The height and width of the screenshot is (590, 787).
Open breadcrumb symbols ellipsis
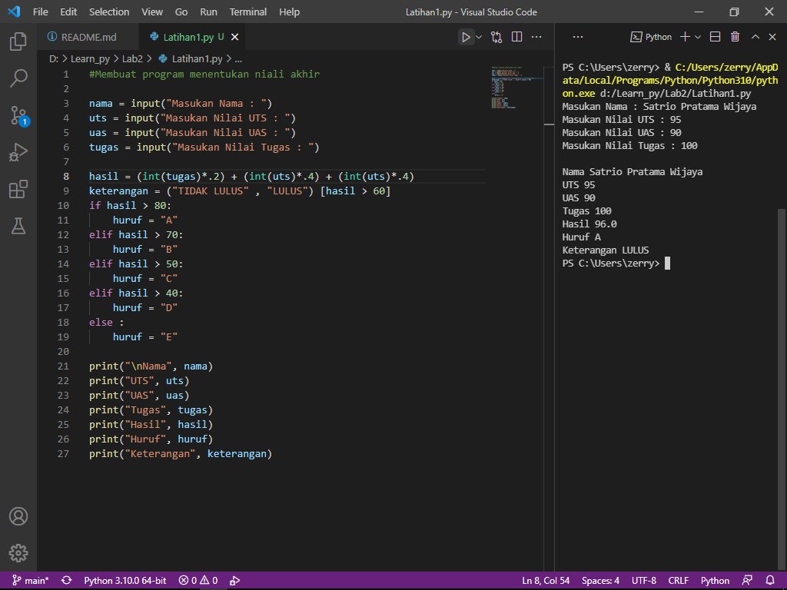tap(238, 58)
